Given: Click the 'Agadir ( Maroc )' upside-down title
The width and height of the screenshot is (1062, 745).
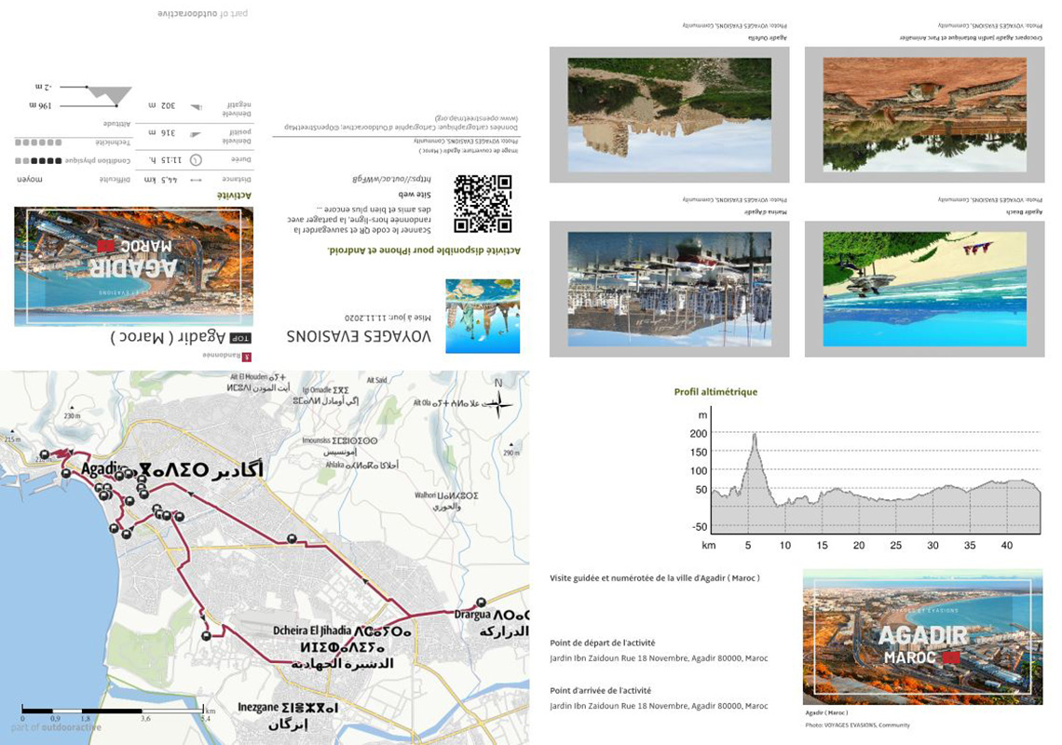Looking at the screenshot, I should [168, 336].
